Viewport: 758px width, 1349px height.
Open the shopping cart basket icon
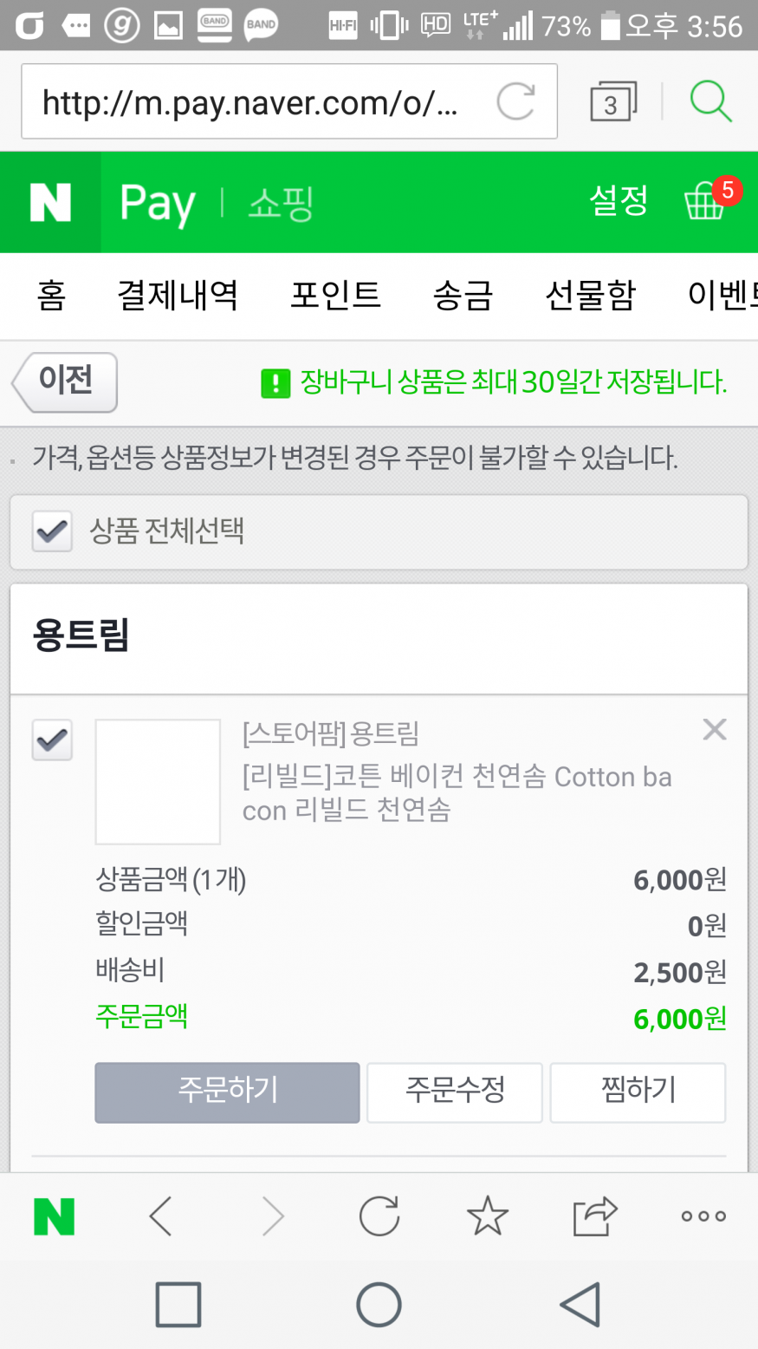point(705,203)
